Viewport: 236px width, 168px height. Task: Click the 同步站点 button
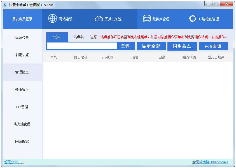click(x=182, y=46)
